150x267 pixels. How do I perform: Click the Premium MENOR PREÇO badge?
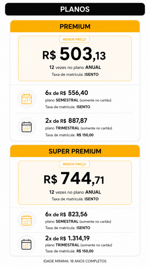point(74,40)
